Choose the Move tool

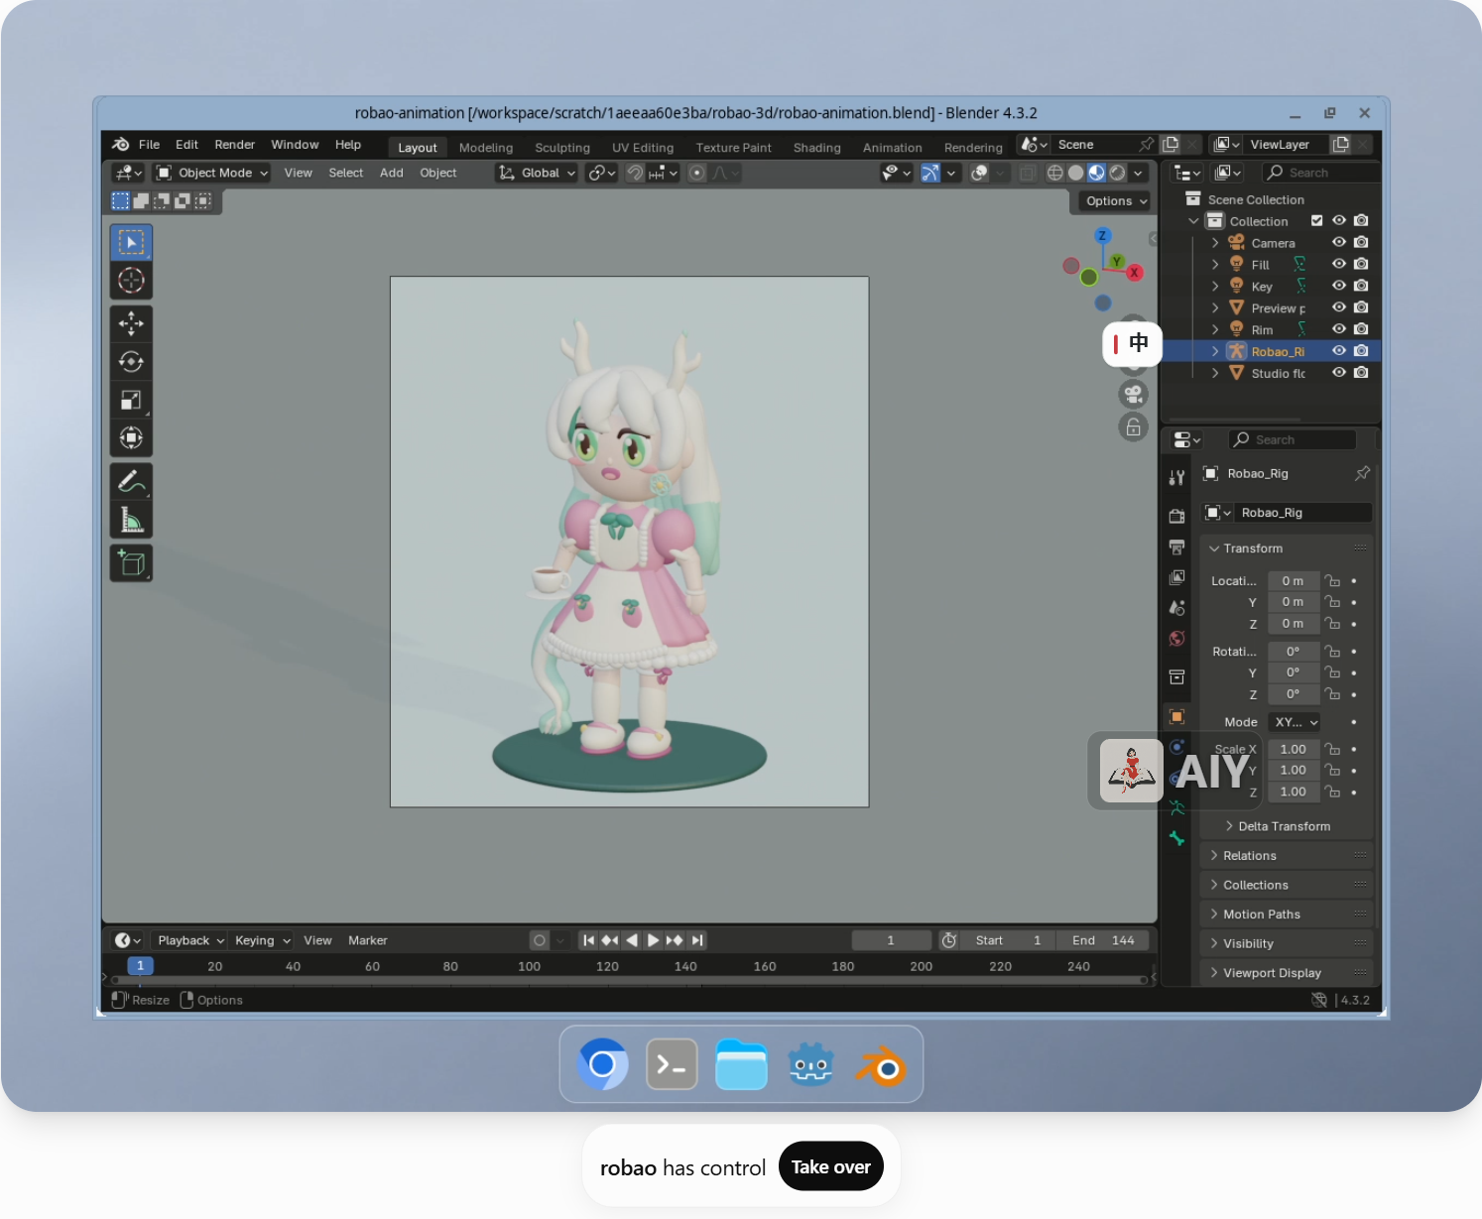[x=131, y=323]
